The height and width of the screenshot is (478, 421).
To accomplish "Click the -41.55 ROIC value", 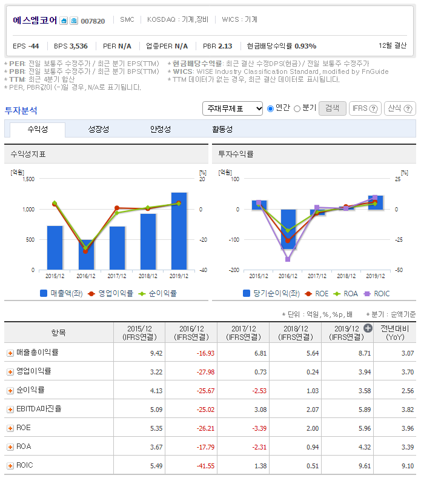I will coord(205,466).
